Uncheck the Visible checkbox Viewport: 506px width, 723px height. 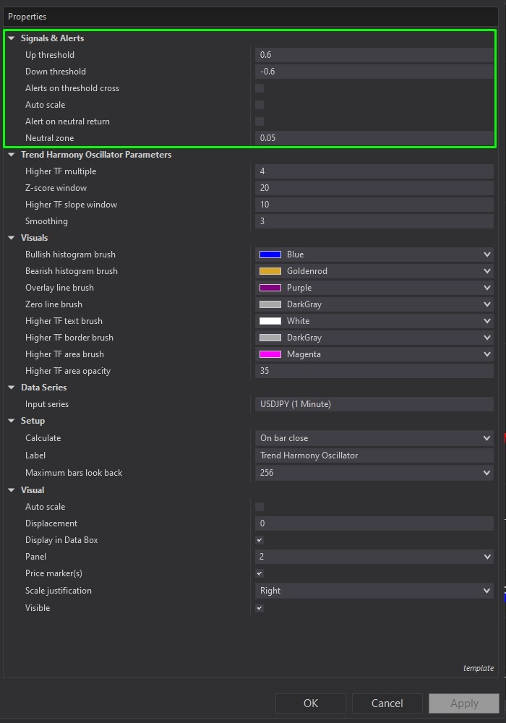(260, 608)
